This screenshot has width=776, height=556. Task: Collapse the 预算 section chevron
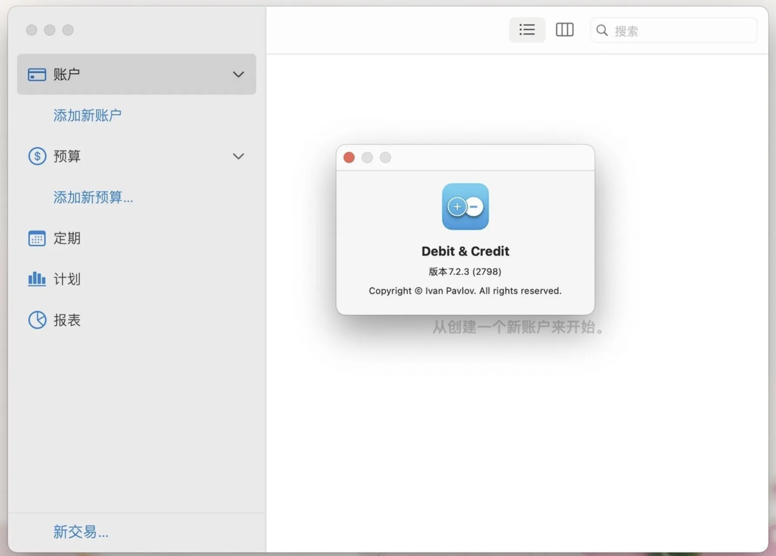pyautogui.click(x=238, y=156)
